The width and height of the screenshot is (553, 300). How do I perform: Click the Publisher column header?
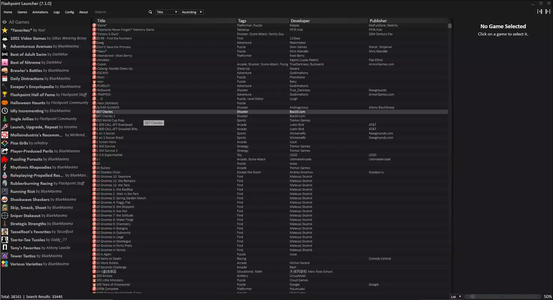pyautogui.click(x=408, y=21)
